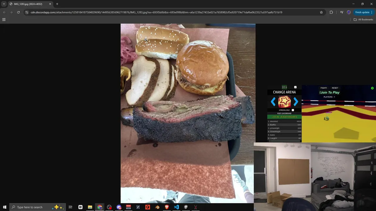Open the Windows Start menu
The width and height of the screenshot is (376, 211).
4,207
